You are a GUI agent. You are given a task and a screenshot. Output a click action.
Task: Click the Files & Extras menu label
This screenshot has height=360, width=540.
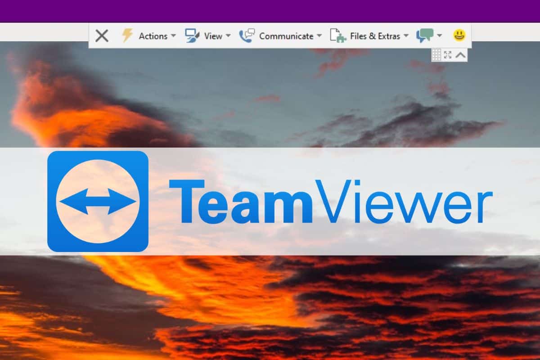376,36
